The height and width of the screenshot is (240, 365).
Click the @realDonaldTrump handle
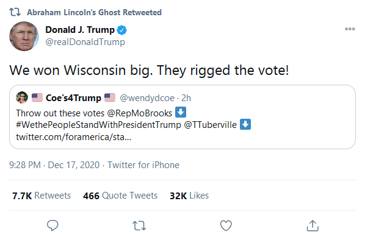pyautogui.click(x=85, y=42)
